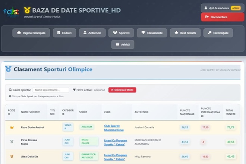The height and width of the screenshot is (164, 246).
Task: Click athlete name Rusu Dorin Andrei
Action: [x=32, y=127]
